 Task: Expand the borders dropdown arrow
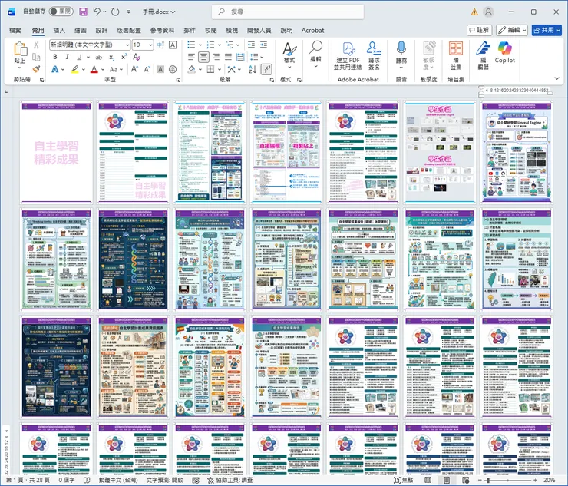[x=220, y=69]
